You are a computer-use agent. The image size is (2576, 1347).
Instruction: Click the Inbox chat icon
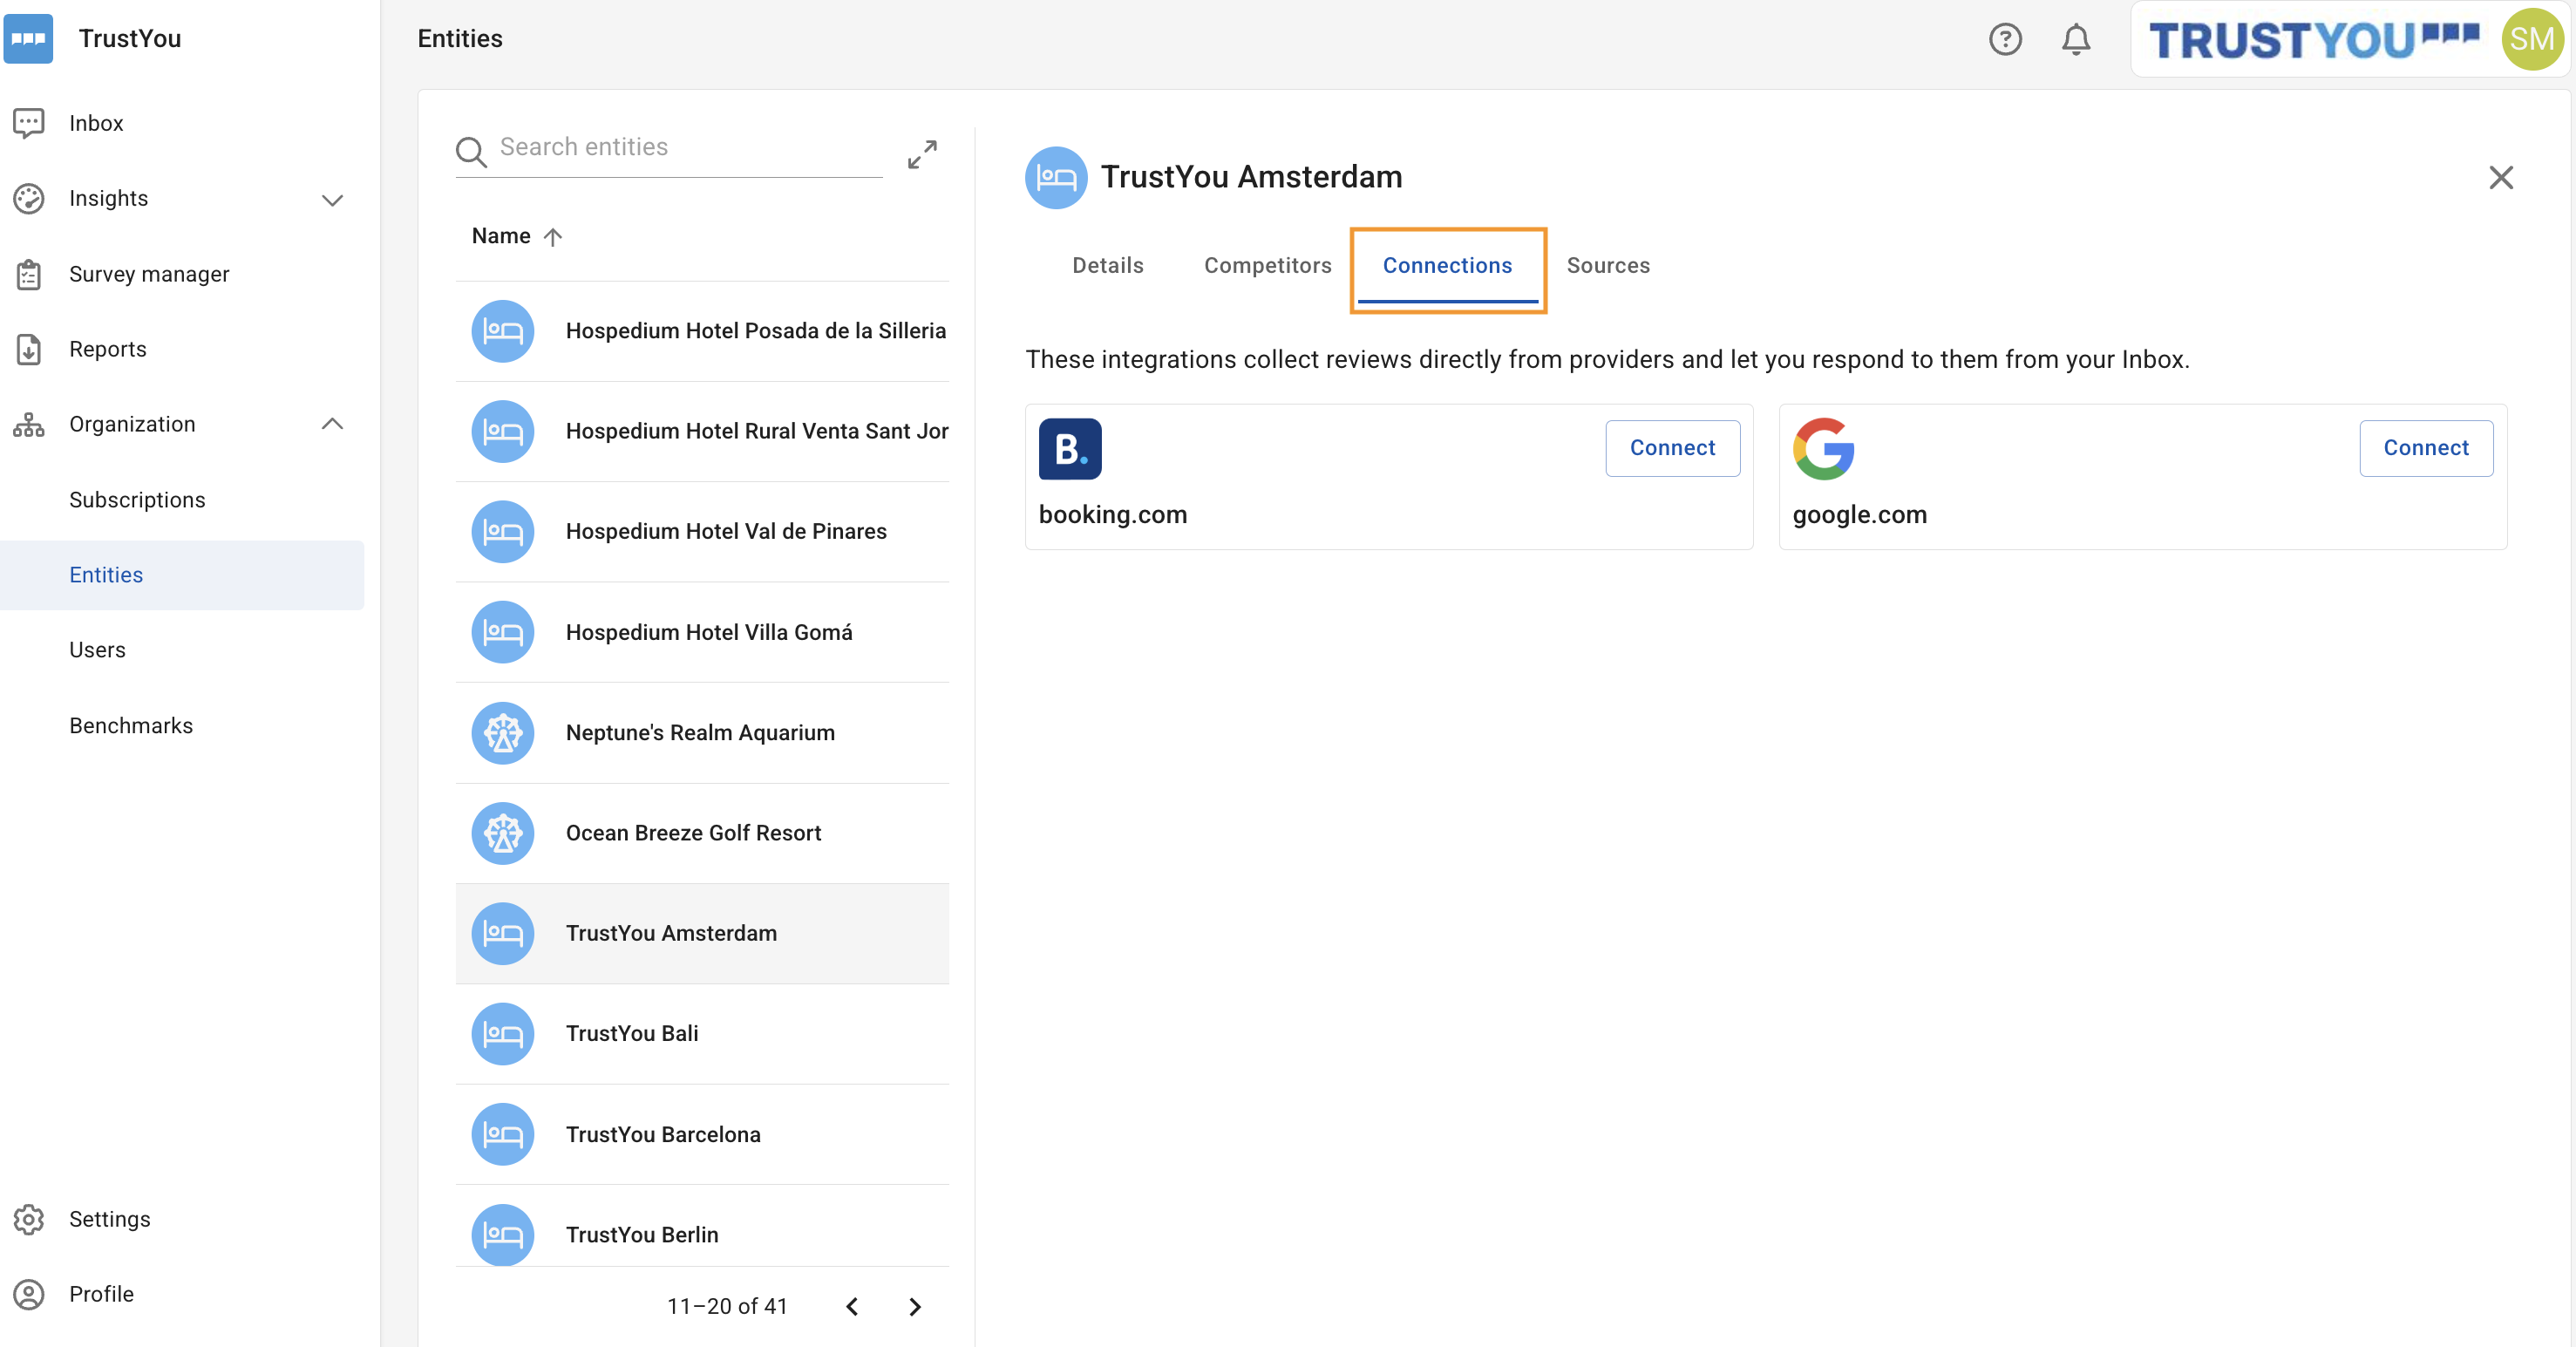[x=29, y=123]
